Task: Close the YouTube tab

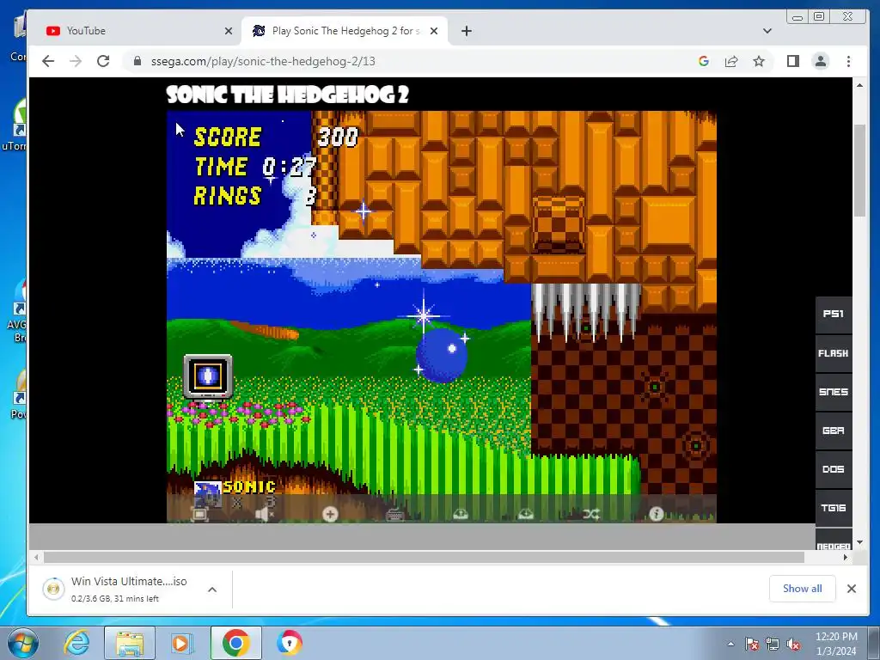Action: pos(229,31)
